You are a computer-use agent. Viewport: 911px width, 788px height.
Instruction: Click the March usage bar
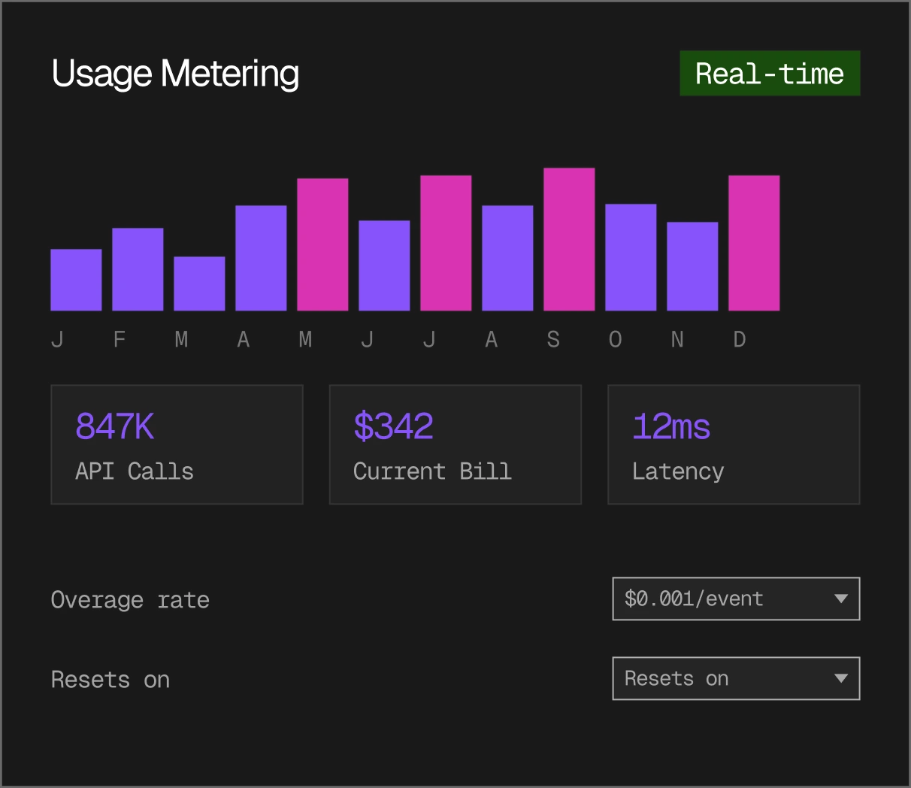(199, 283)
